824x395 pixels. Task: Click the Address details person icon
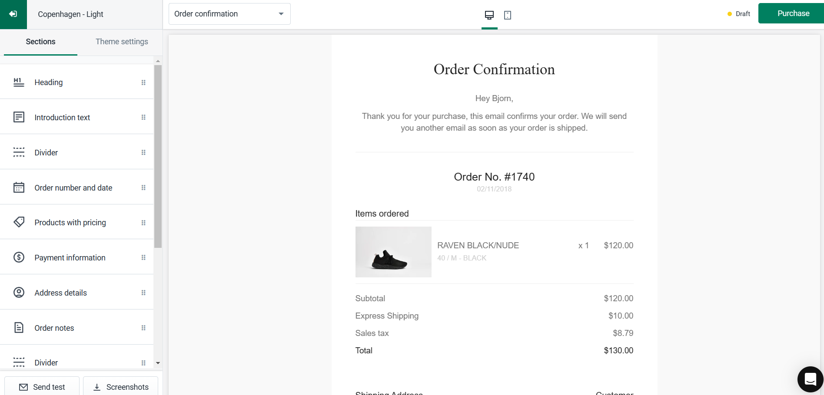(x=19, y=293)
